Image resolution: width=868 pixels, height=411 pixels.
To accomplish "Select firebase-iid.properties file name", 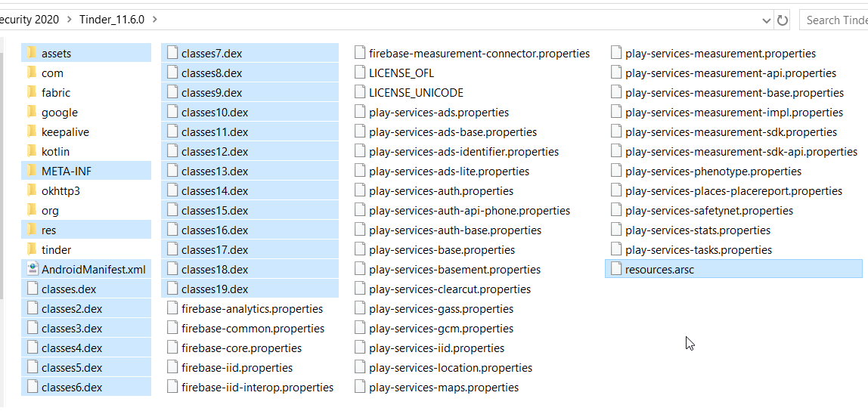I will 237,367.
